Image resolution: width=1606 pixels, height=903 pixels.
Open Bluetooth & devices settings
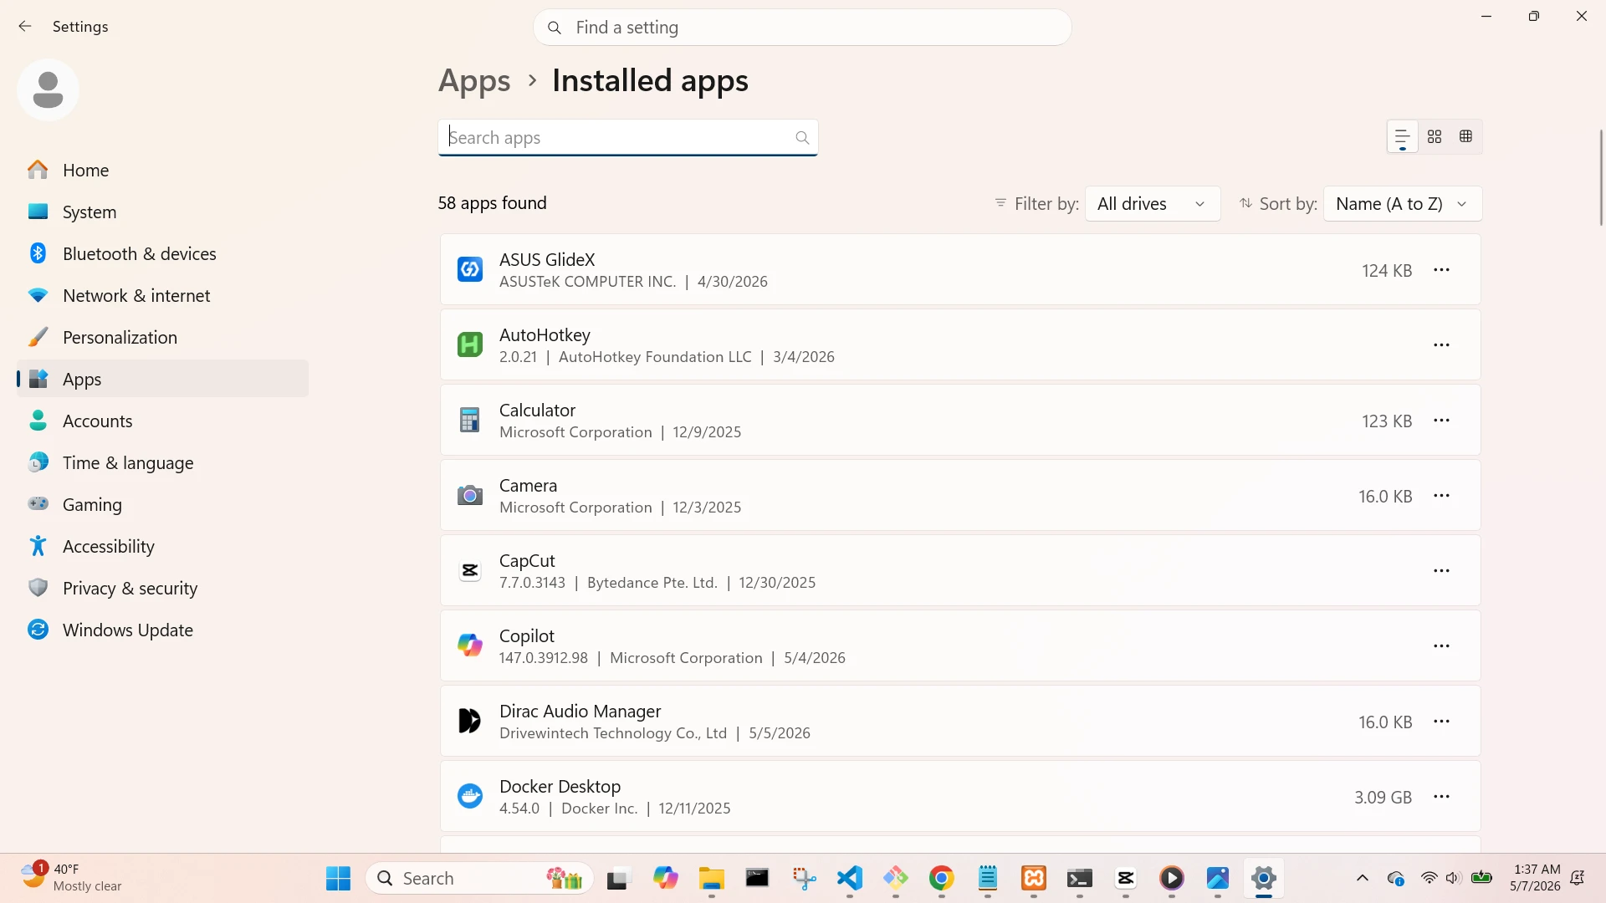[163, 253]
